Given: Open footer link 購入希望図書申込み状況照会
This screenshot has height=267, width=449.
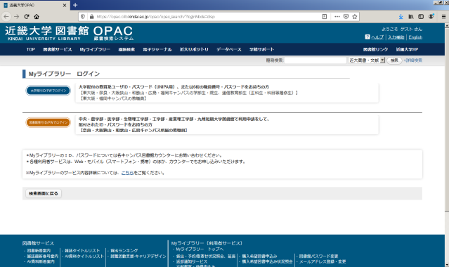Looking at the screenshot, I should pyautogui.click(x=267, y=261).
